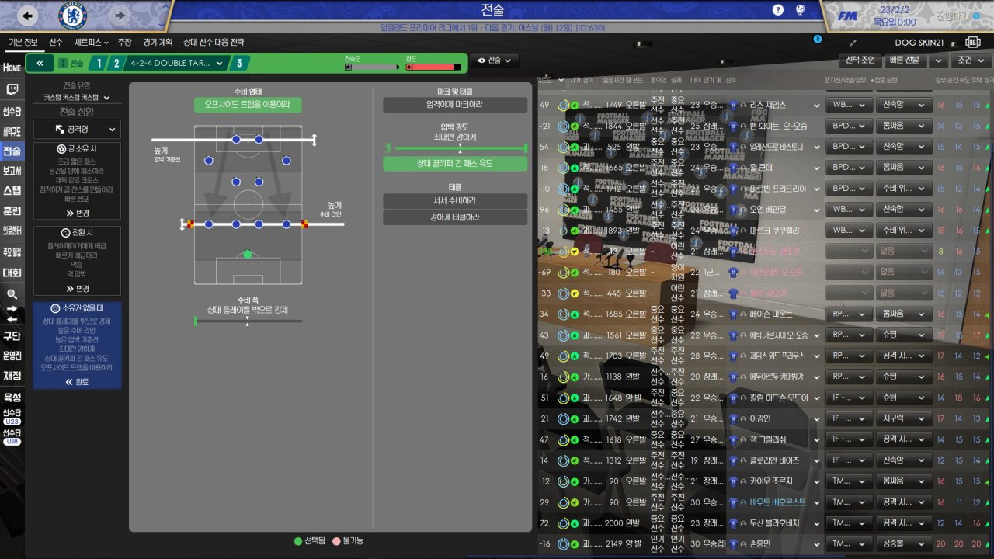Open the 공격형 mentality dropdown

[x=78, y=129]
